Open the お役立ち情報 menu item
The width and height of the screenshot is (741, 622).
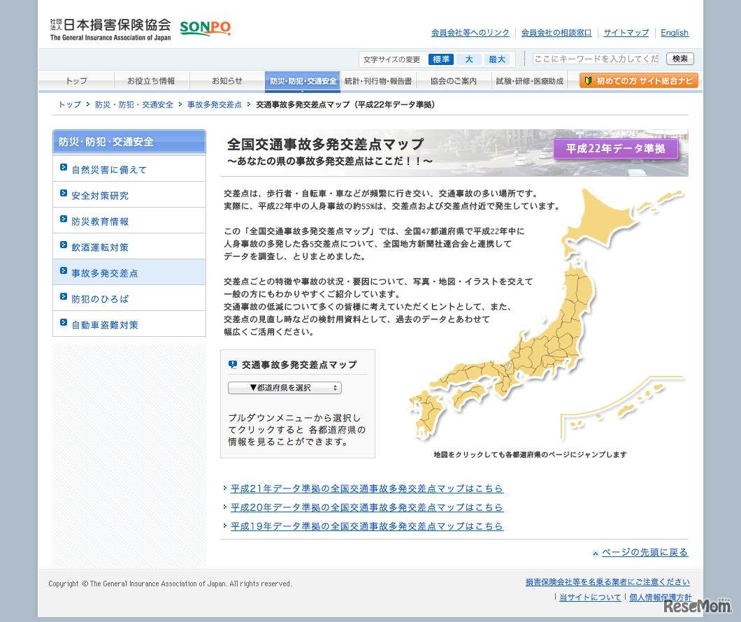151,80
